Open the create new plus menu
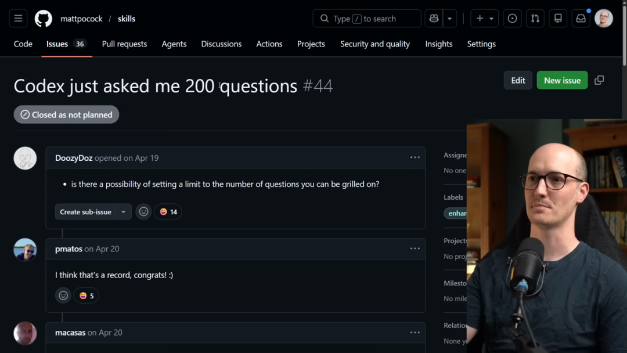This screenshot has width=627, height=353. click(484, 19)
